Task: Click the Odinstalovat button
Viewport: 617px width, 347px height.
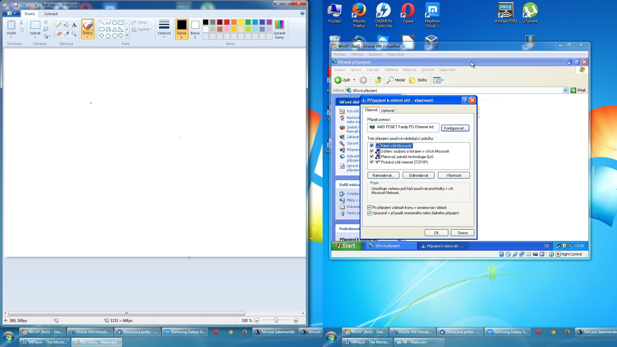Action: (418, 175)
